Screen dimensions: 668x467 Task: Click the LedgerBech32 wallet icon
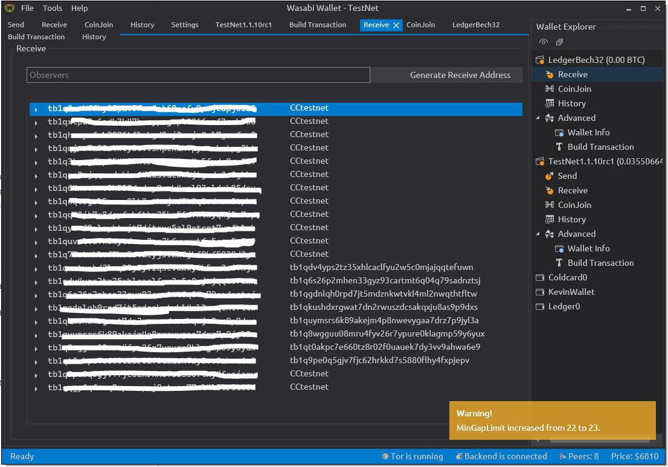[540, 60]
